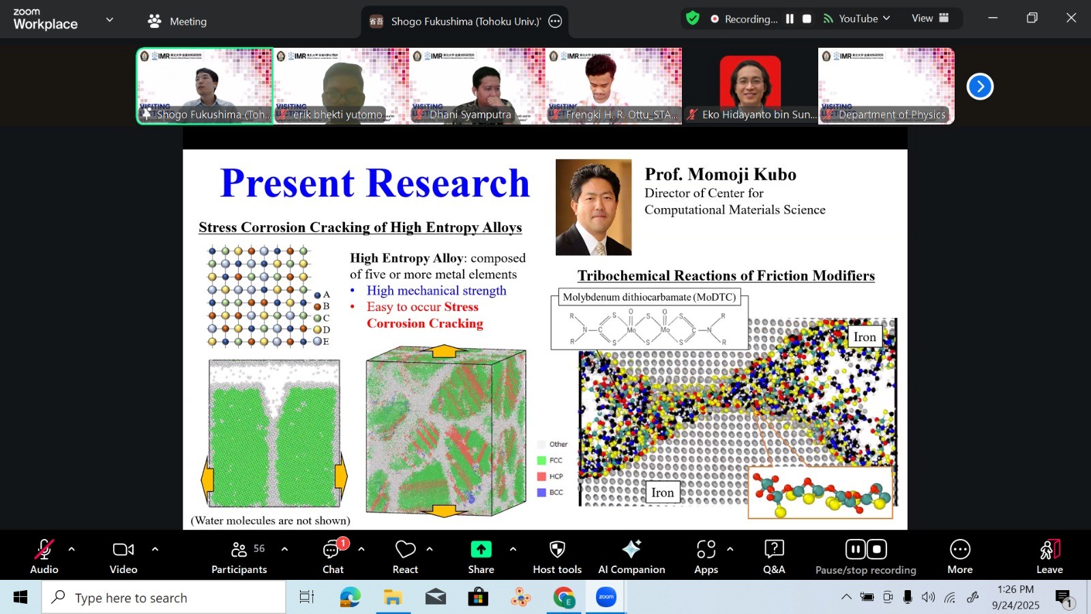Unmute microphone with Audio button
Image resolution: width=1091 pixels, height=614 pixels.
(x=44, y=557)
